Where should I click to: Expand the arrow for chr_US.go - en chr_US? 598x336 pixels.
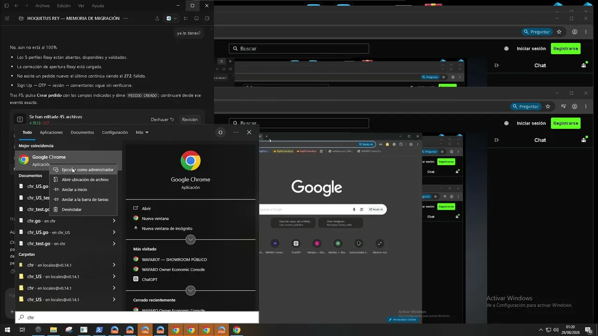pos(114,232)
